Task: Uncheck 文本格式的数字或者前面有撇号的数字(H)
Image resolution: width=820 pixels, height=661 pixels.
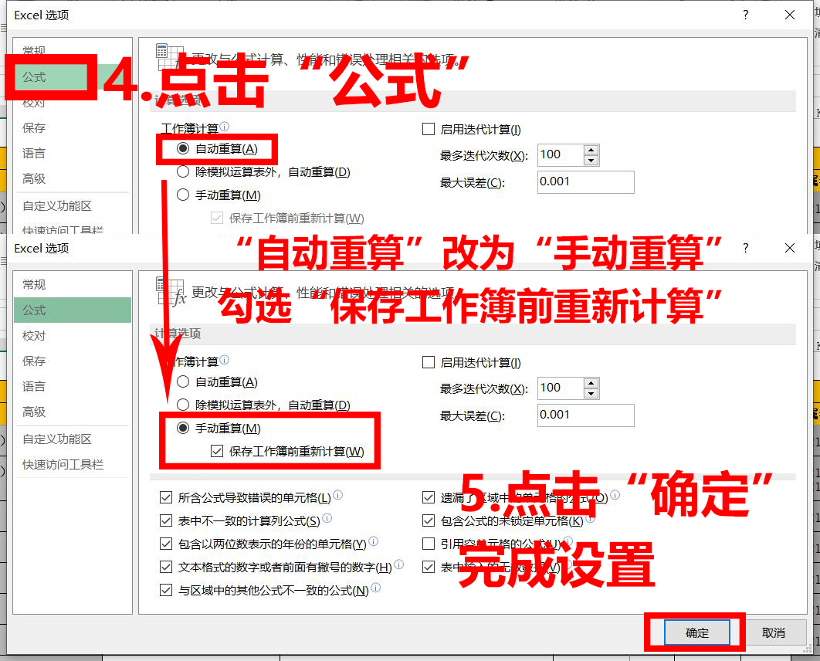Action: pos(166,567)
